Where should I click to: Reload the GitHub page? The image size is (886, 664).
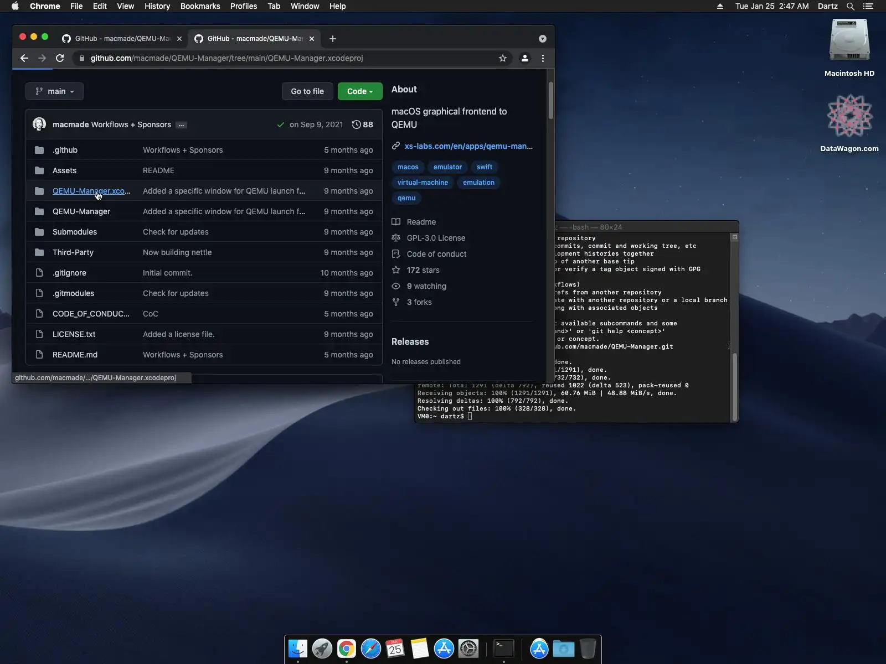(x=60, y=58)
